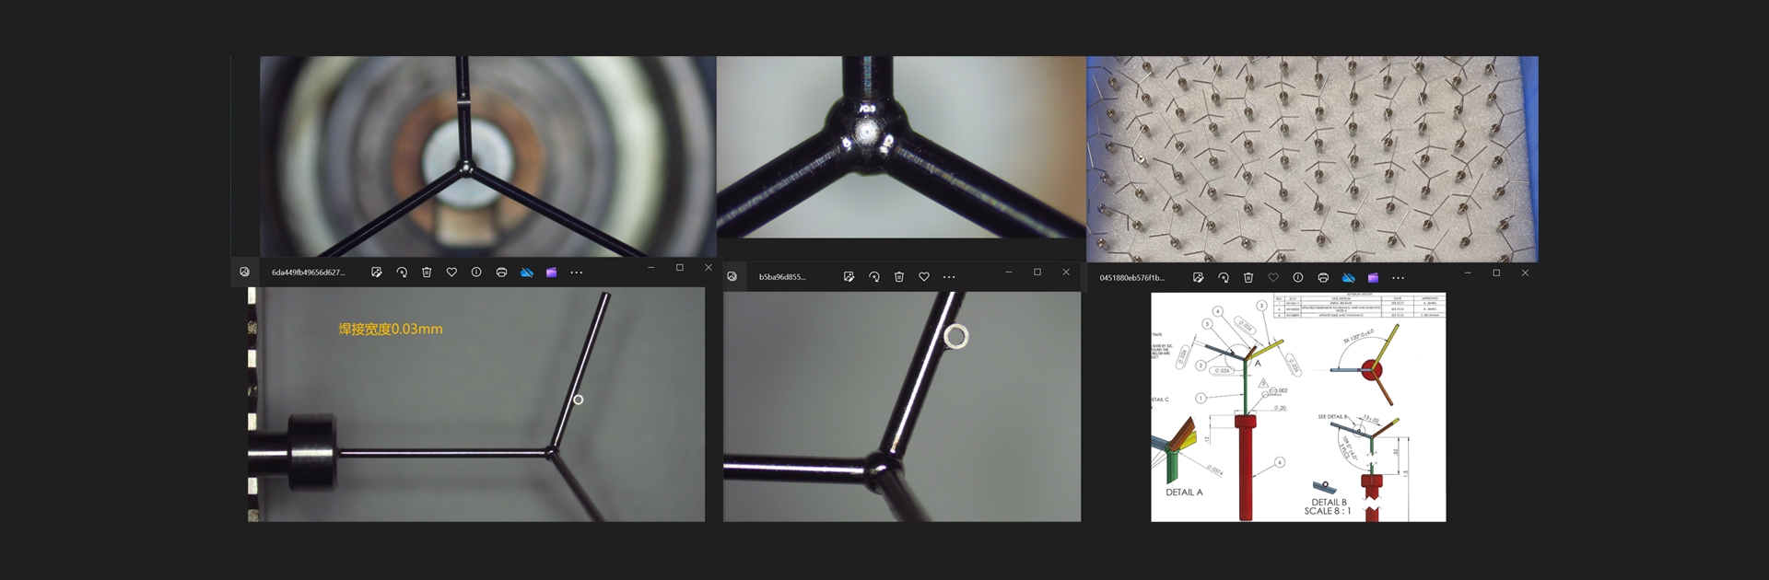
Task: Show file info for 0451880eb576 photo
Action: pos(1298,278)
